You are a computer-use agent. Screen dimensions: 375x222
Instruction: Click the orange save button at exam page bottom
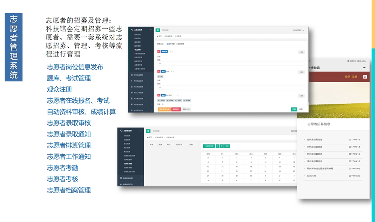coord(164,109)
